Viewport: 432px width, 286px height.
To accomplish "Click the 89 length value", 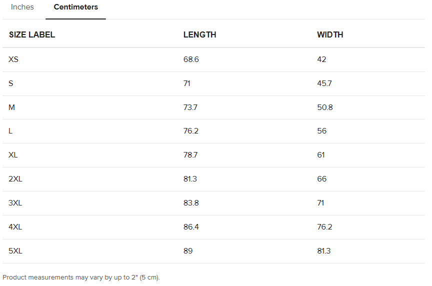I will [x=188, y=251].
